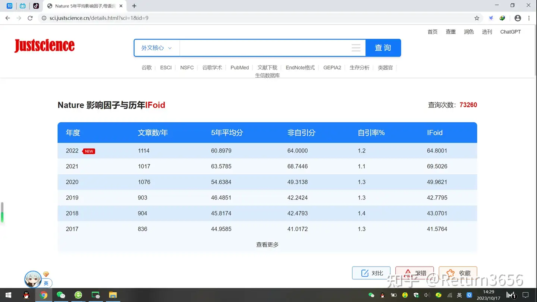Open the notification center icon
The image size is (537, 302).
[525, 295]
